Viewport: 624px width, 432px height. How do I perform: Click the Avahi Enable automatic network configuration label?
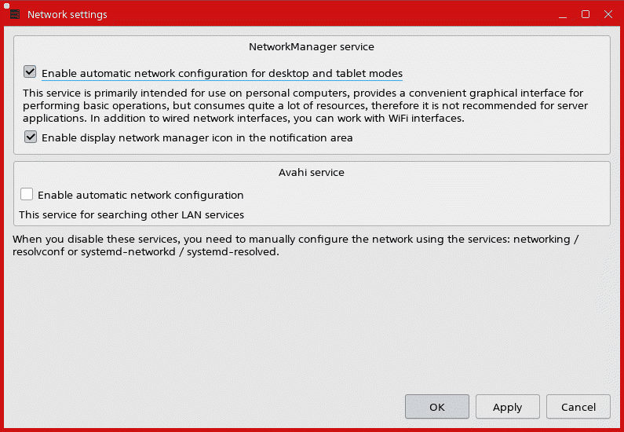point(140,195)
